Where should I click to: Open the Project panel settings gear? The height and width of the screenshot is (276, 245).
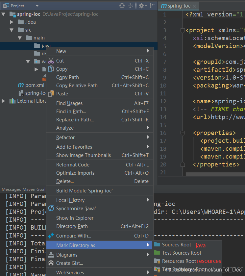[142, 6]
